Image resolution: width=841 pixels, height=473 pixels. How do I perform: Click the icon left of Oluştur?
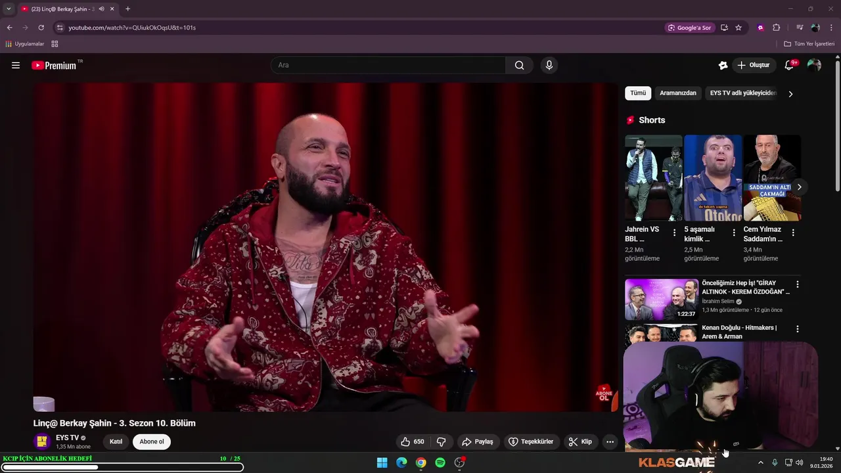(723, 65)
